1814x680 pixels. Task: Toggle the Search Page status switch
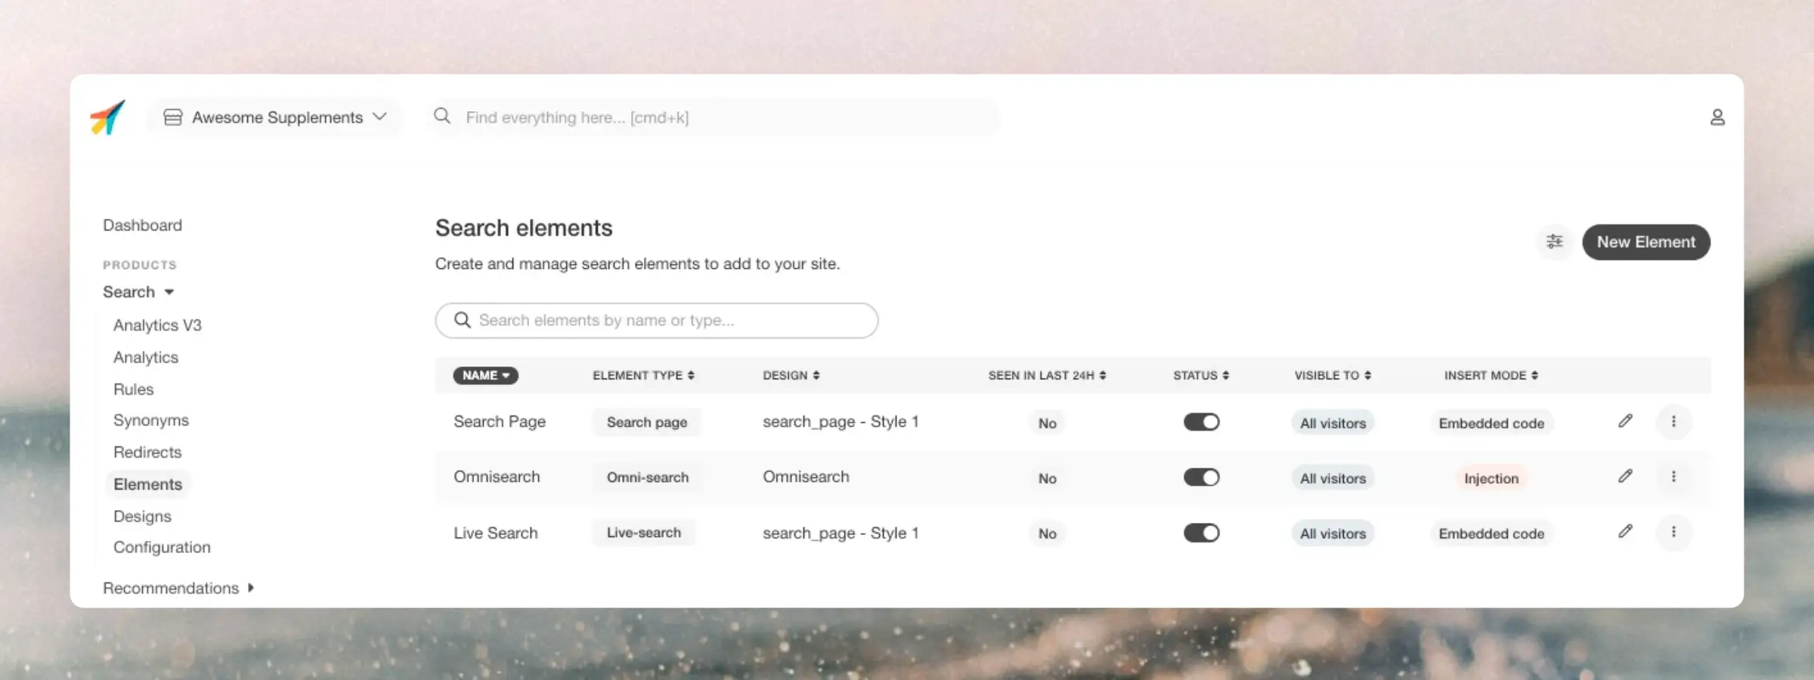pyautogui.click(x=1201, y=422)
